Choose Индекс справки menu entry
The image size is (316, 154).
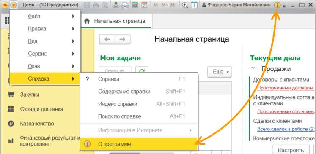click(139, 104)
